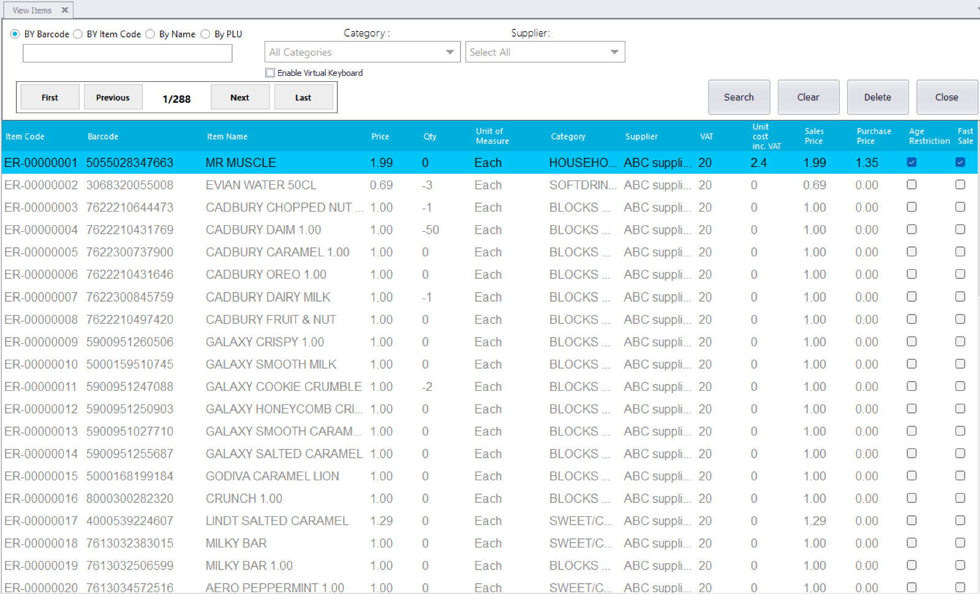This screenshot has width=980, height=594.
Task: Sort by the Category column header
Action: (x=568, y=136)
